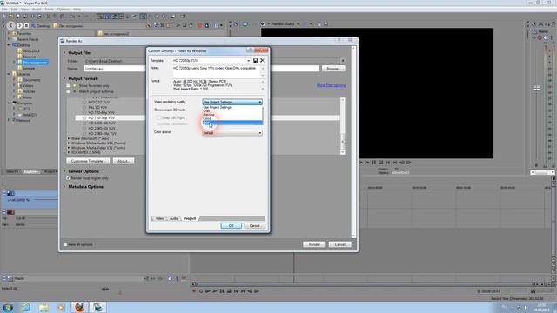
Task: Click the Render button
Action: pos(314,244)
